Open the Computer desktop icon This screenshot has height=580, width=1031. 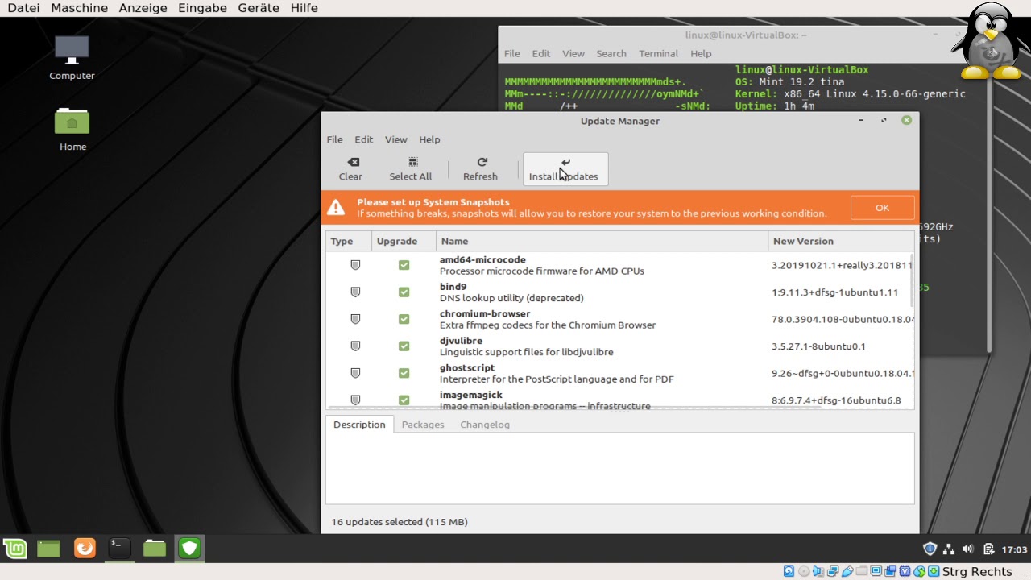(72, 58)
